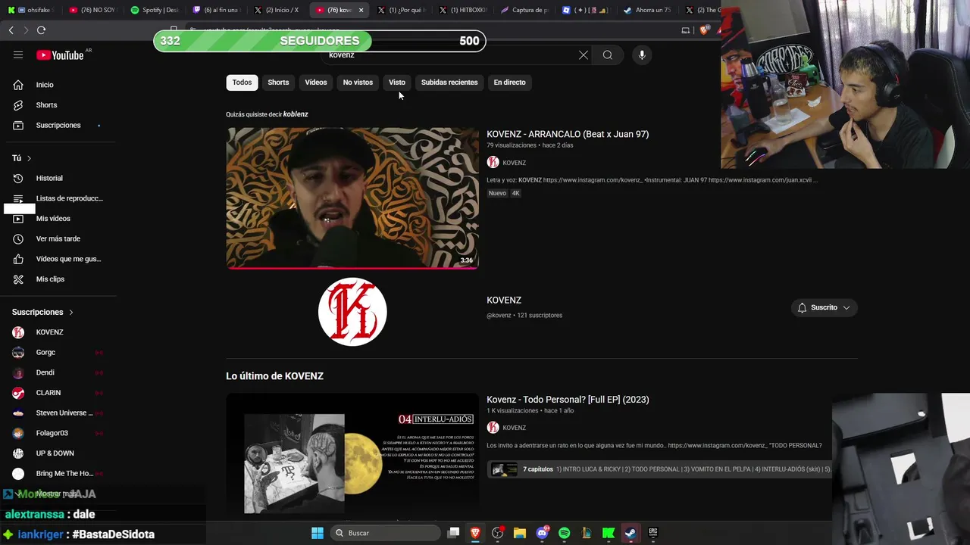Open OBS Studio from the taskbar
Screen dimensions: 970x545
tap(498, 533)
